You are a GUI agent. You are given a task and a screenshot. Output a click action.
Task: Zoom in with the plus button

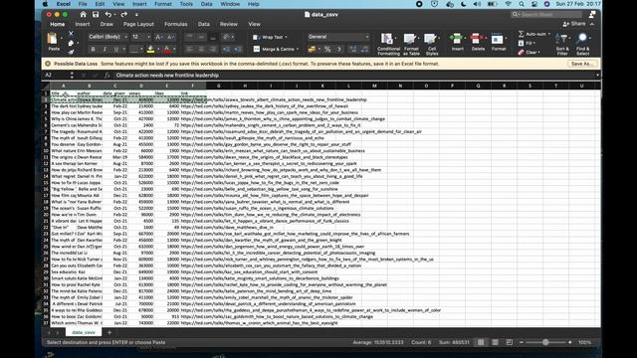pos(570,342)
